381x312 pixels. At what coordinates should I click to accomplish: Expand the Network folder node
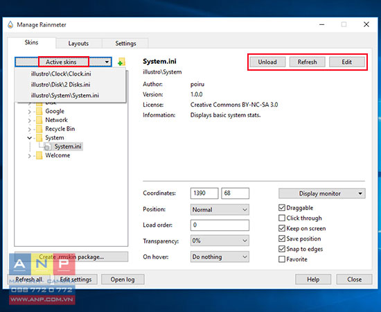29,121
